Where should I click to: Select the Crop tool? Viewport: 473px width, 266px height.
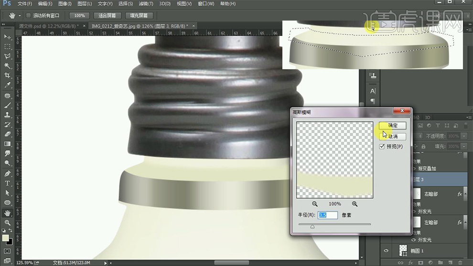pos(7,75)
